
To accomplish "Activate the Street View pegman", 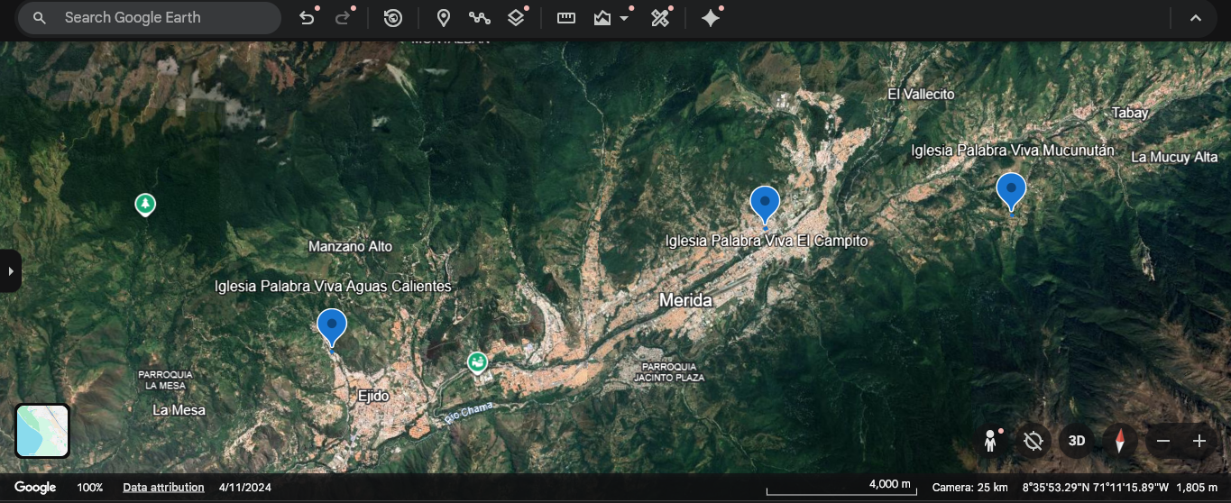I will coord(990,441).
